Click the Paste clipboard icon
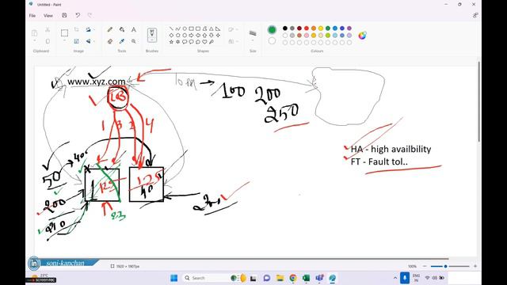Viewport: 507px width, 285px height. [34, 33]
